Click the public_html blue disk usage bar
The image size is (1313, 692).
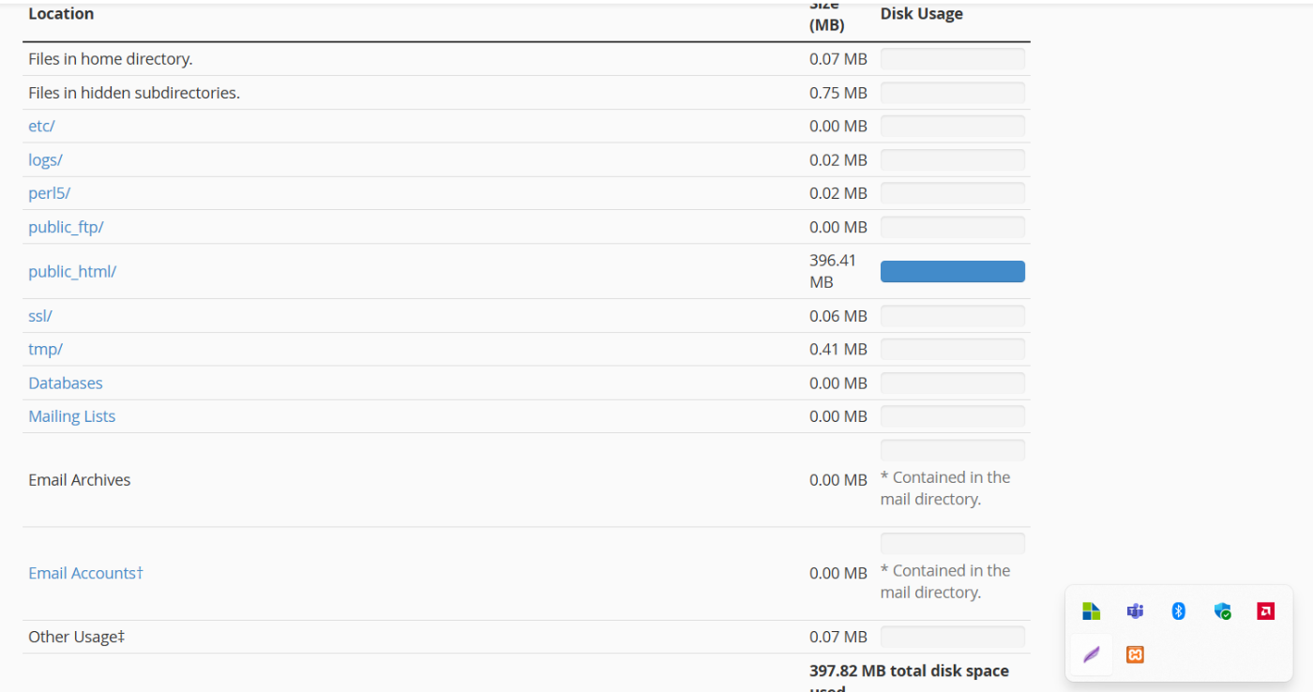(x=952, y=272)
